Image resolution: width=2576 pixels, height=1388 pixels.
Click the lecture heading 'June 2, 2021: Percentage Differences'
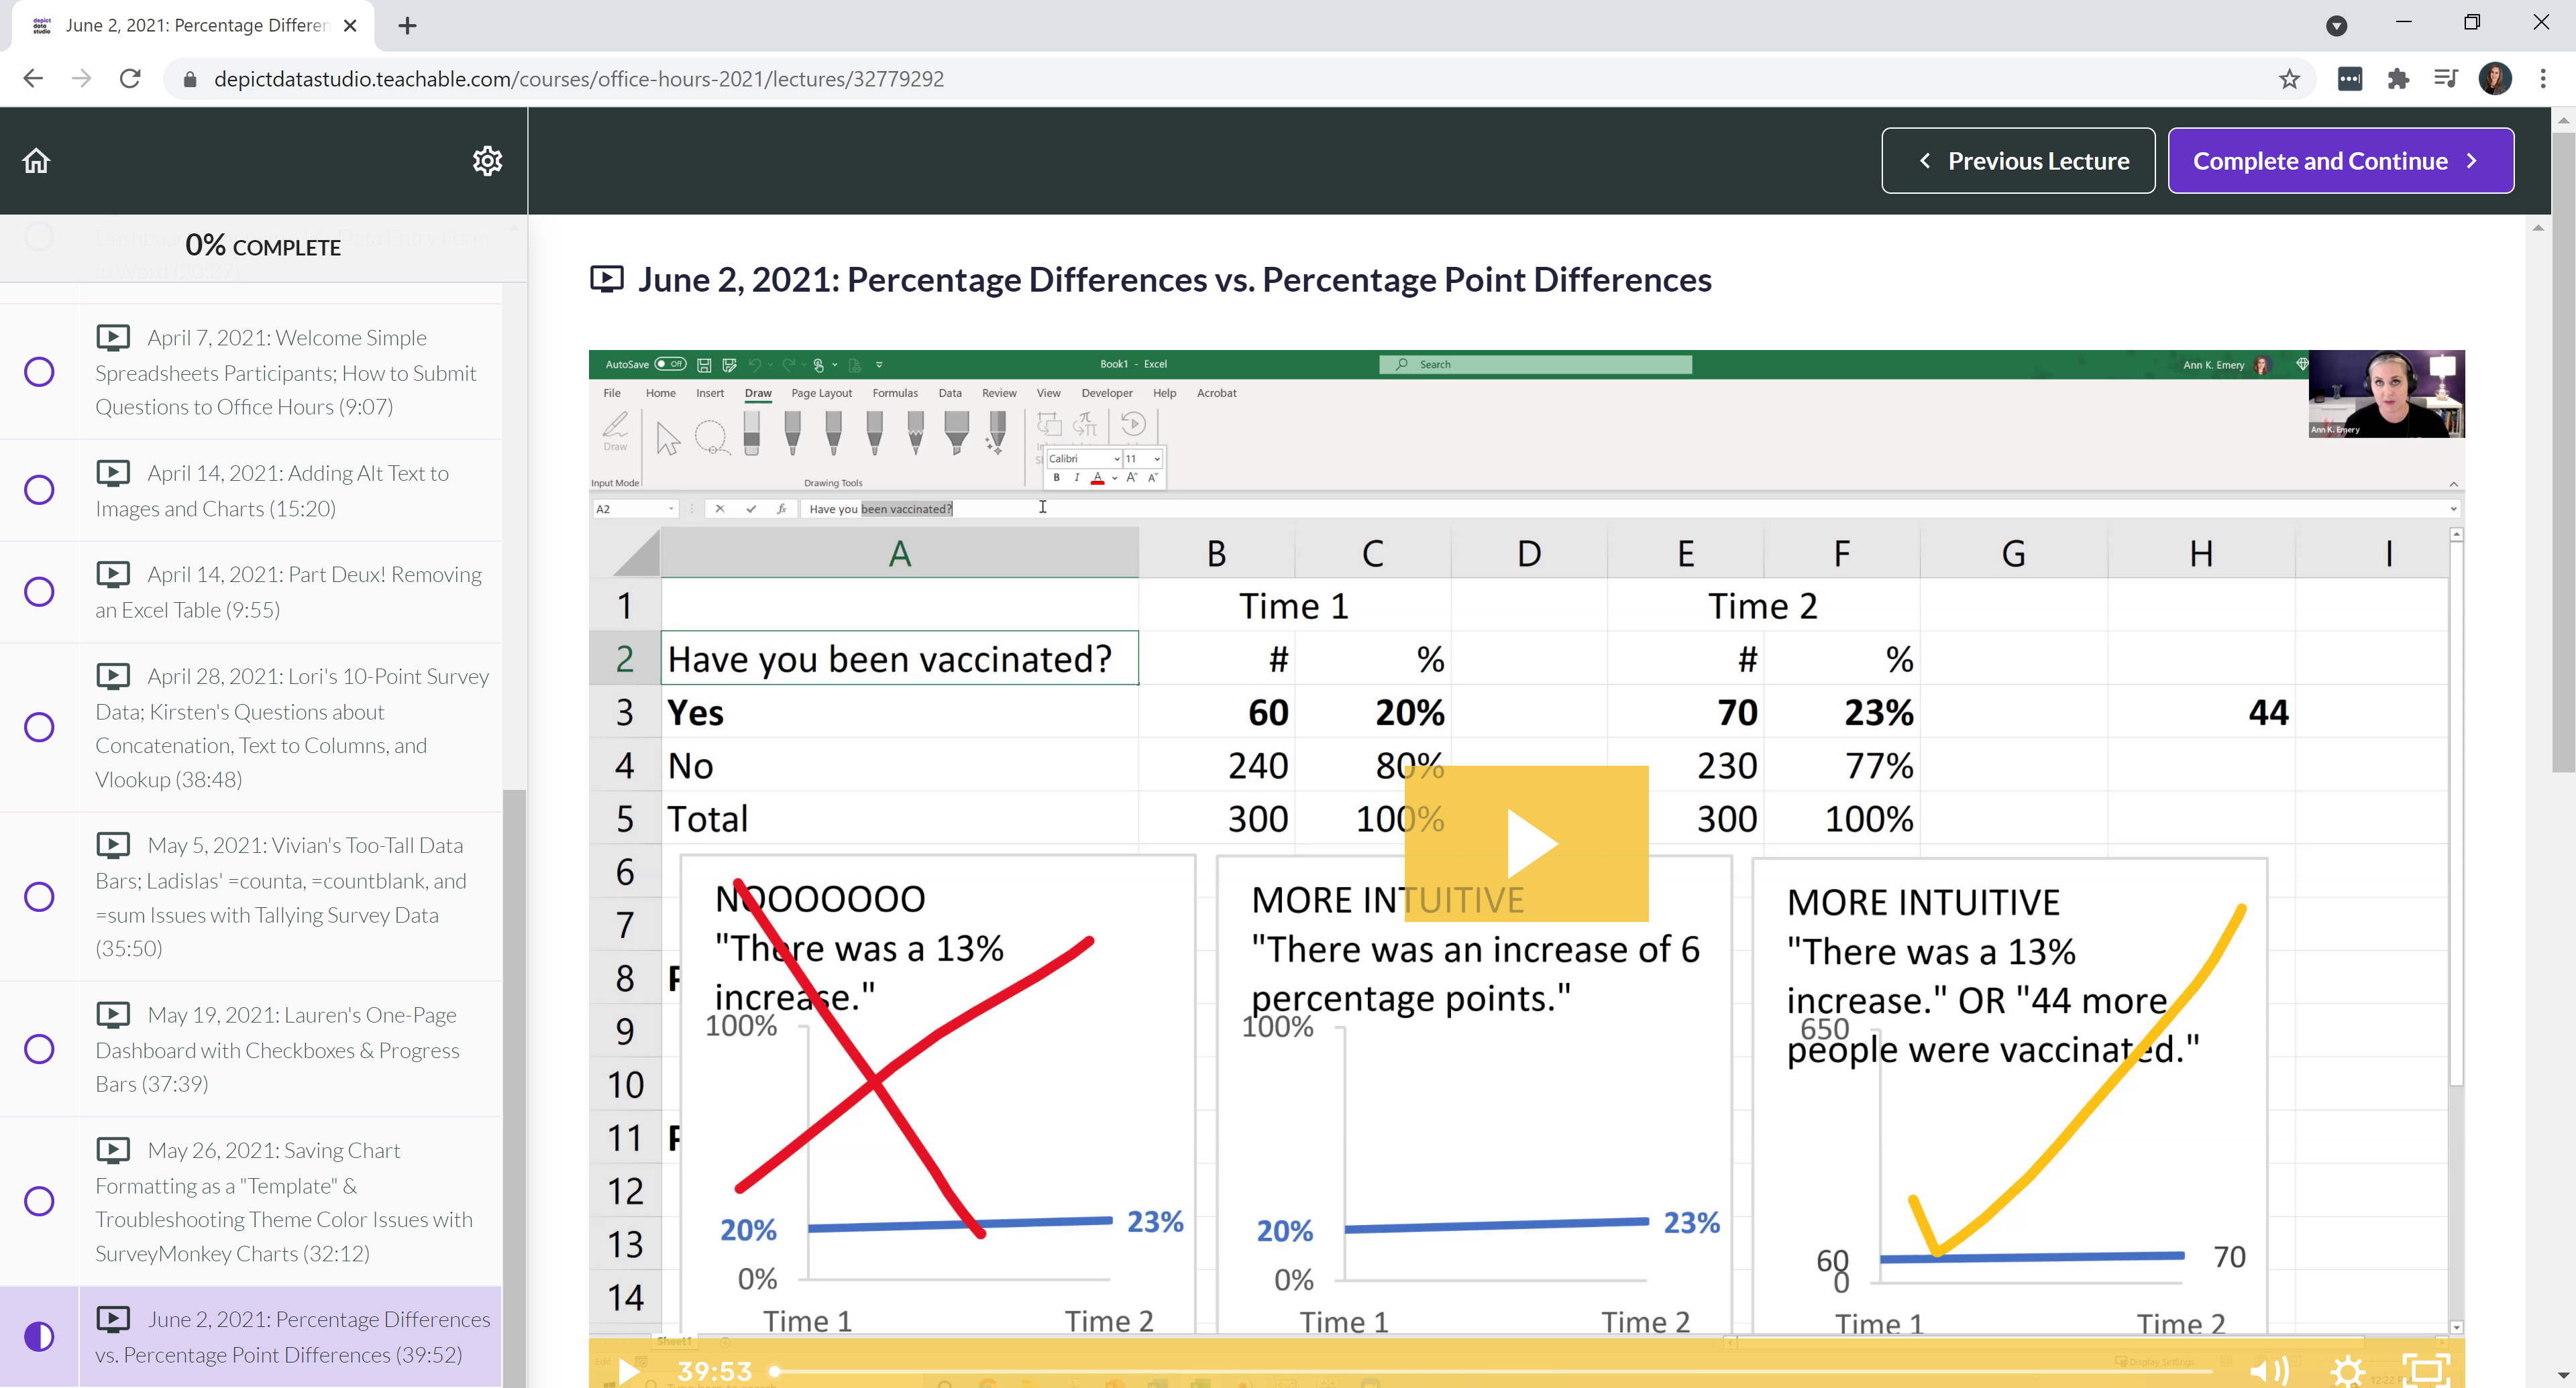click(x=1175, y=279)
